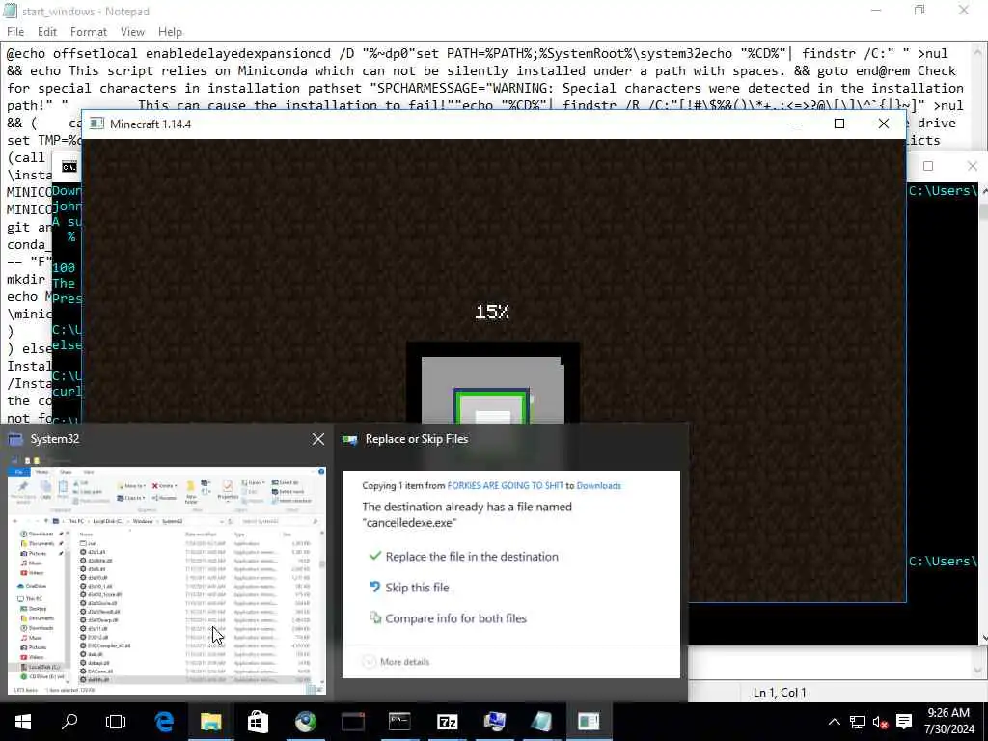Open Notepad View menu
The width and height of the screenshot is (988, 741).
pos(132,32)
